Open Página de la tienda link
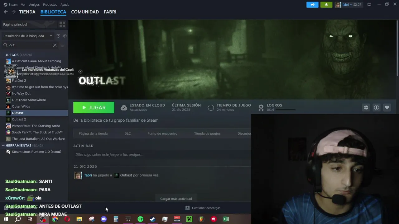Image resolution: width=399 pixels, height=224 pixels. [x=93, y=133]
